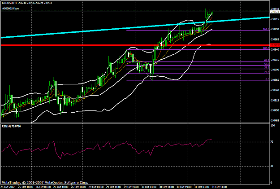Click the 2.0740 price axis label
This screenshot has width=280, height=189.
pos(275,9)
